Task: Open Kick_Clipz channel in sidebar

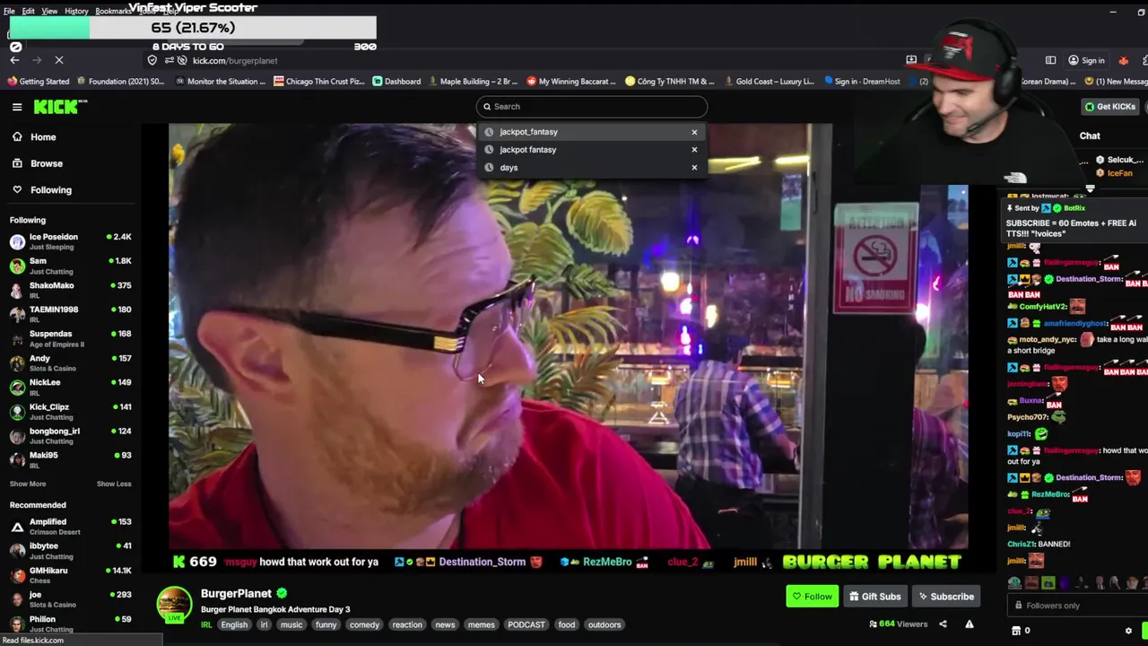Action: [x=70, y=411]
